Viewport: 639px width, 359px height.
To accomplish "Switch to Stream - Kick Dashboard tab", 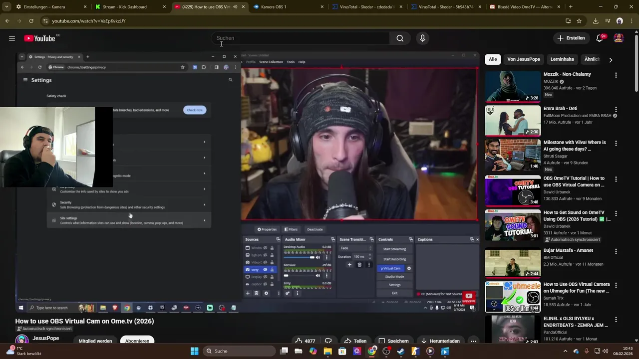I will point(131,7).
